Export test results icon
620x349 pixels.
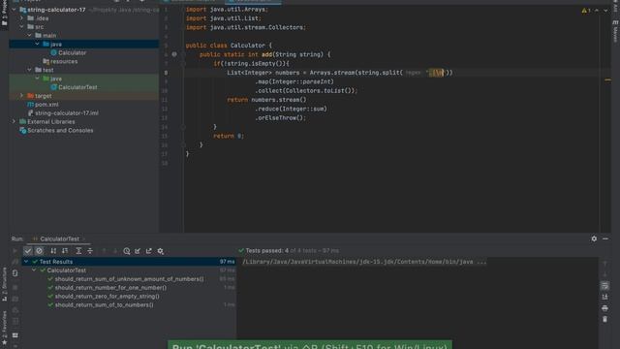(x=149, y=251)
